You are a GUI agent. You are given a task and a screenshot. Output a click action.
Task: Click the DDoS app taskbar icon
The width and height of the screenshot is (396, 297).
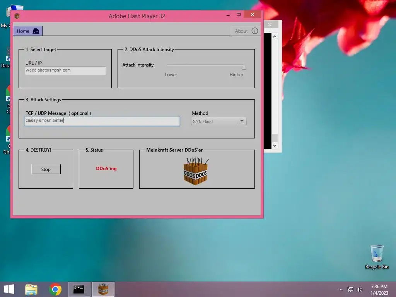103,289
